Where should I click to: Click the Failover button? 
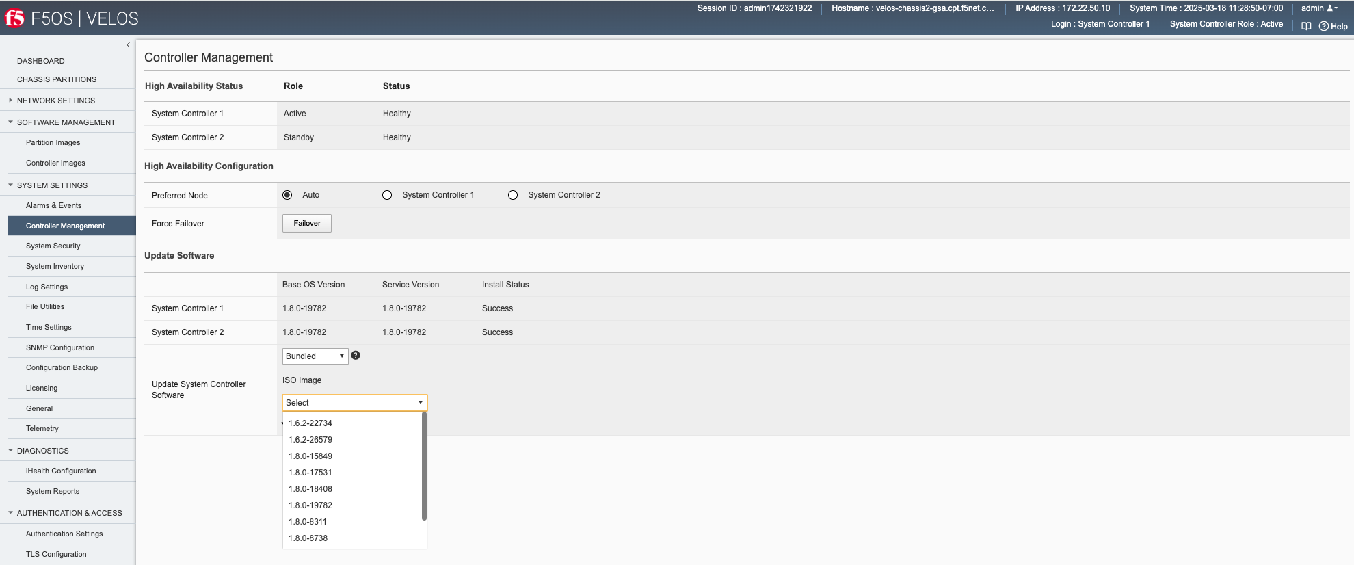coord(307,224)
